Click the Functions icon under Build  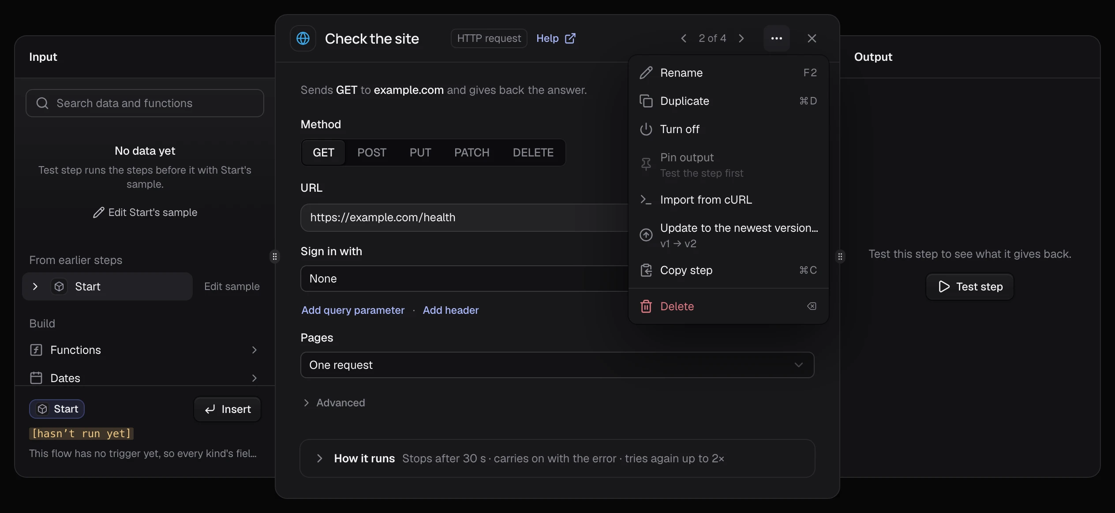click(36, 350)
